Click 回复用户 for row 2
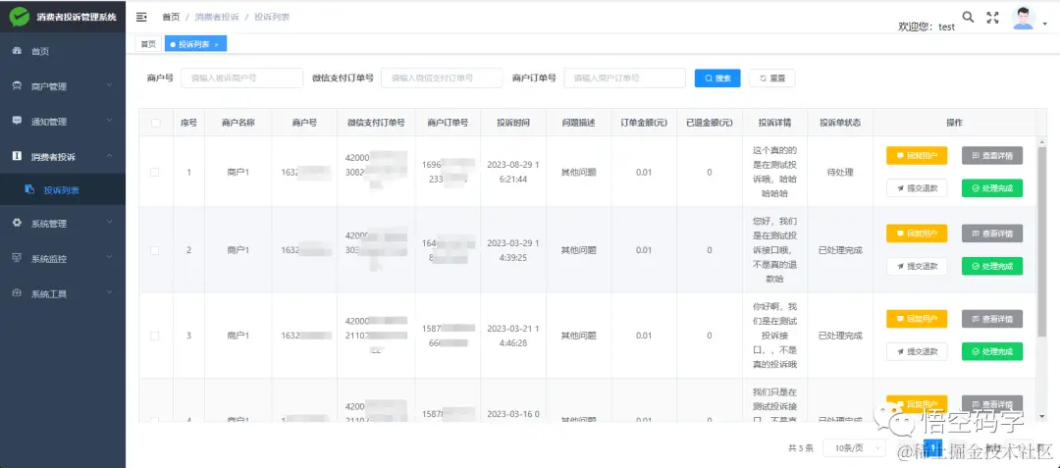Screen dimensions: 1060x468 click(917, 234)
